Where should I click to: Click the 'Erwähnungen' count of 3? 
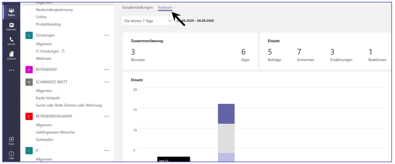332,52
